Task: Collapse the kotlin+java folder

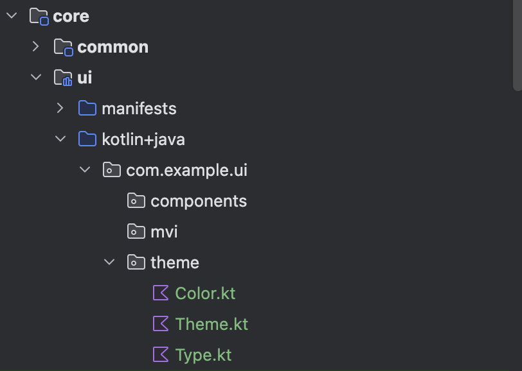Action: click(60, 139)
